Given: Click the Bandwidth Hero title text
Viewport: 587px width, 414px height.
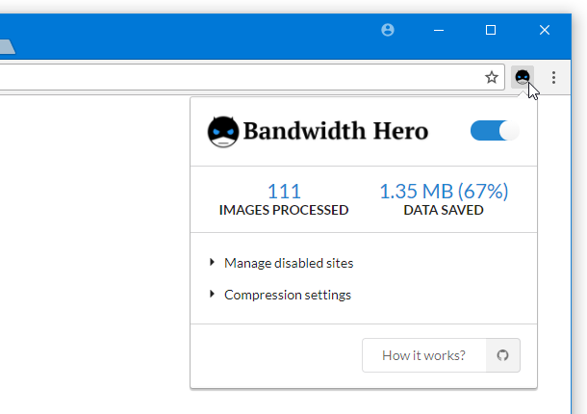Looking at the screenshot, I should 336,131.
